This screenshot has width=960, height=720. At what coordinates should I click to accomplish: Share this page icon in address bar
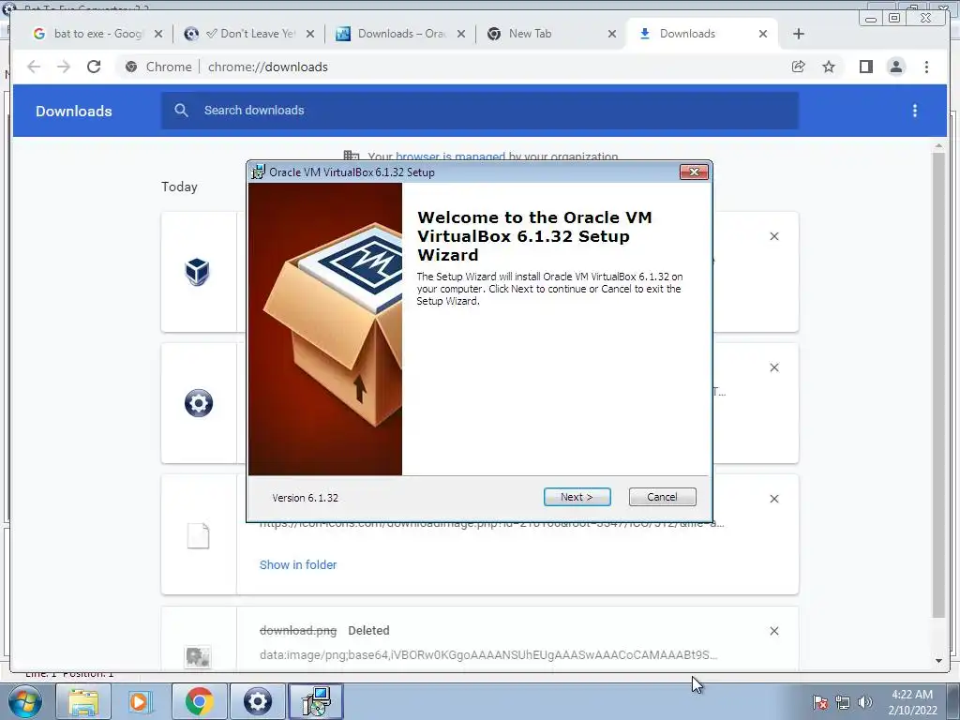point(799,67)
